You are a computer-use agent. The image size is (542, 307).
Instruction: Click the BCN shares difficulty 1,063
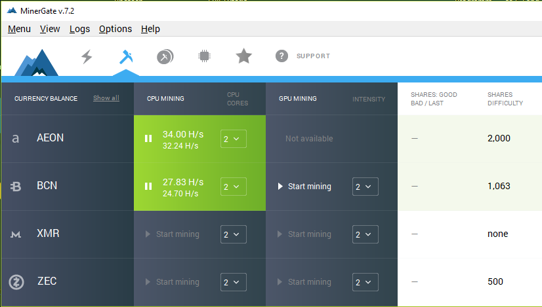(x=499, y=186)
